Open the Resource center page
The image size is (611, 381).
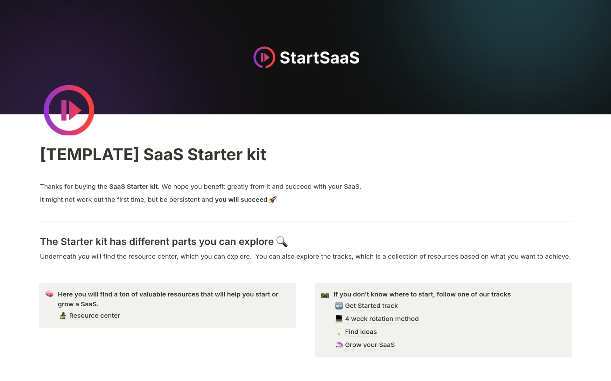point(95,316)
